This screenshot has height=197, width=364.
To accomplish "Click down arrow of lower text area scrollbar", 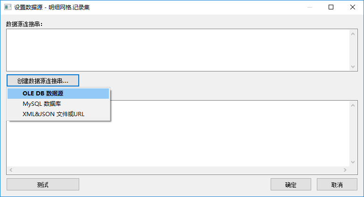I will pos(353,161).
